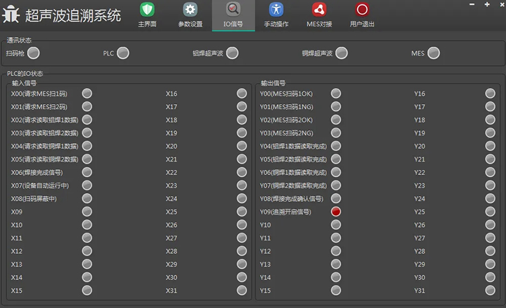Click the 扫码枪 communication status light
Image resolution: width=506 pixels, height=308 pixels.
(x=33, y=53)
